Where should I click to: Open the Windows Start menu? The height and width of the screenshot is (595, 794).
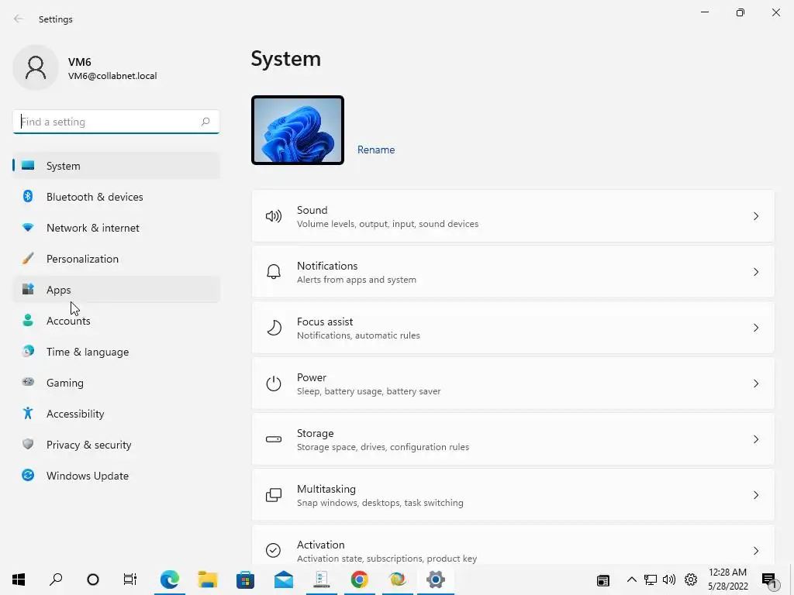coord(19,580)
